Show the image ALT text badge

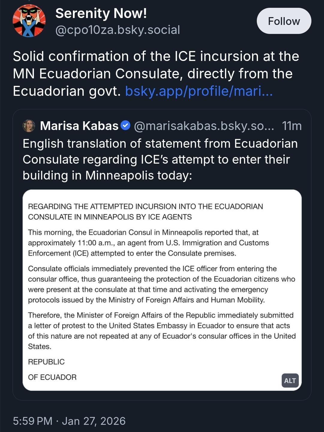290,380
